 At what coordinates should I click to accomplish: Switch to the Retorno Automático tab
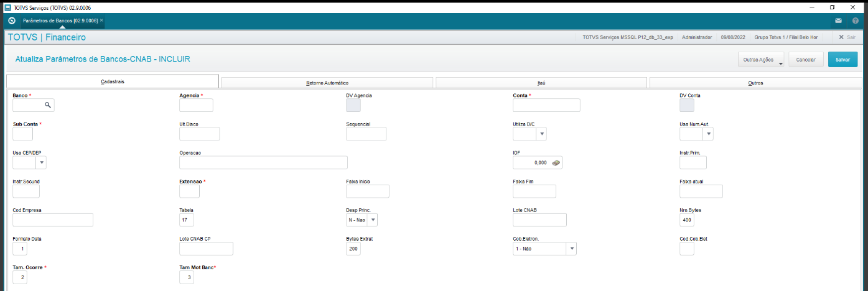point(327,82)
